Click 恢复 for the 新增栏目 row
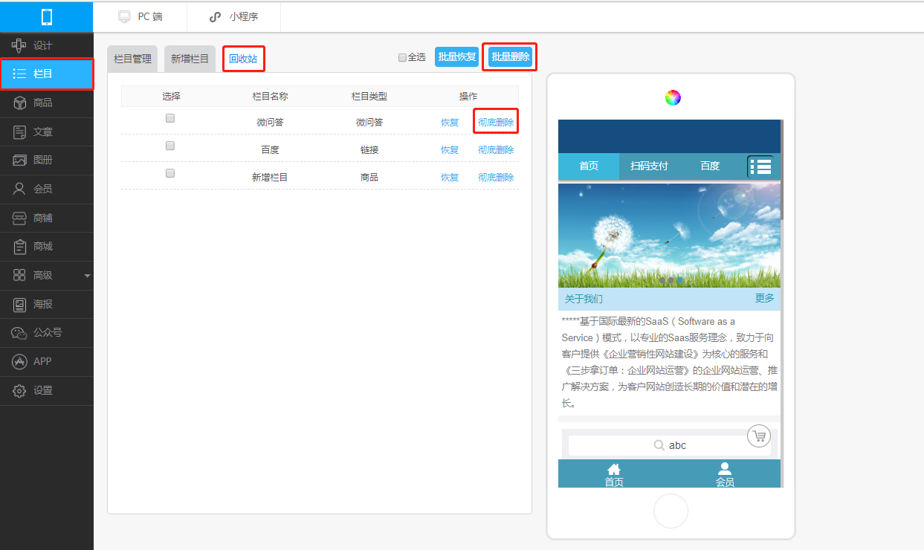 [450, 177]
